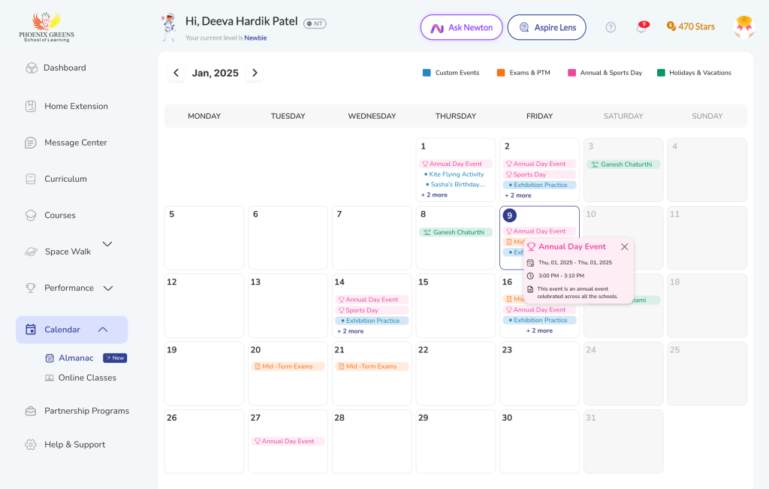Open the help question mark icon
The image size is (769, 489).
pyautogui.click(x=611, y=27)
